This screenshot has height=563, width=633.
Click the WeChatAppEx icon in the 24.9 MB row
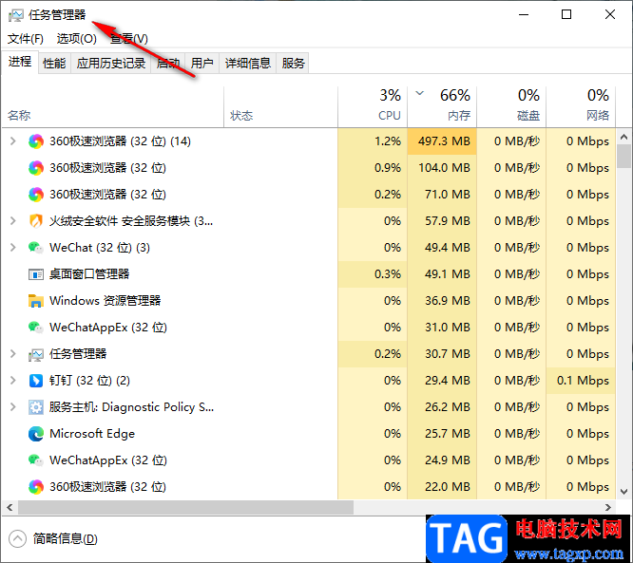(36, 460)
